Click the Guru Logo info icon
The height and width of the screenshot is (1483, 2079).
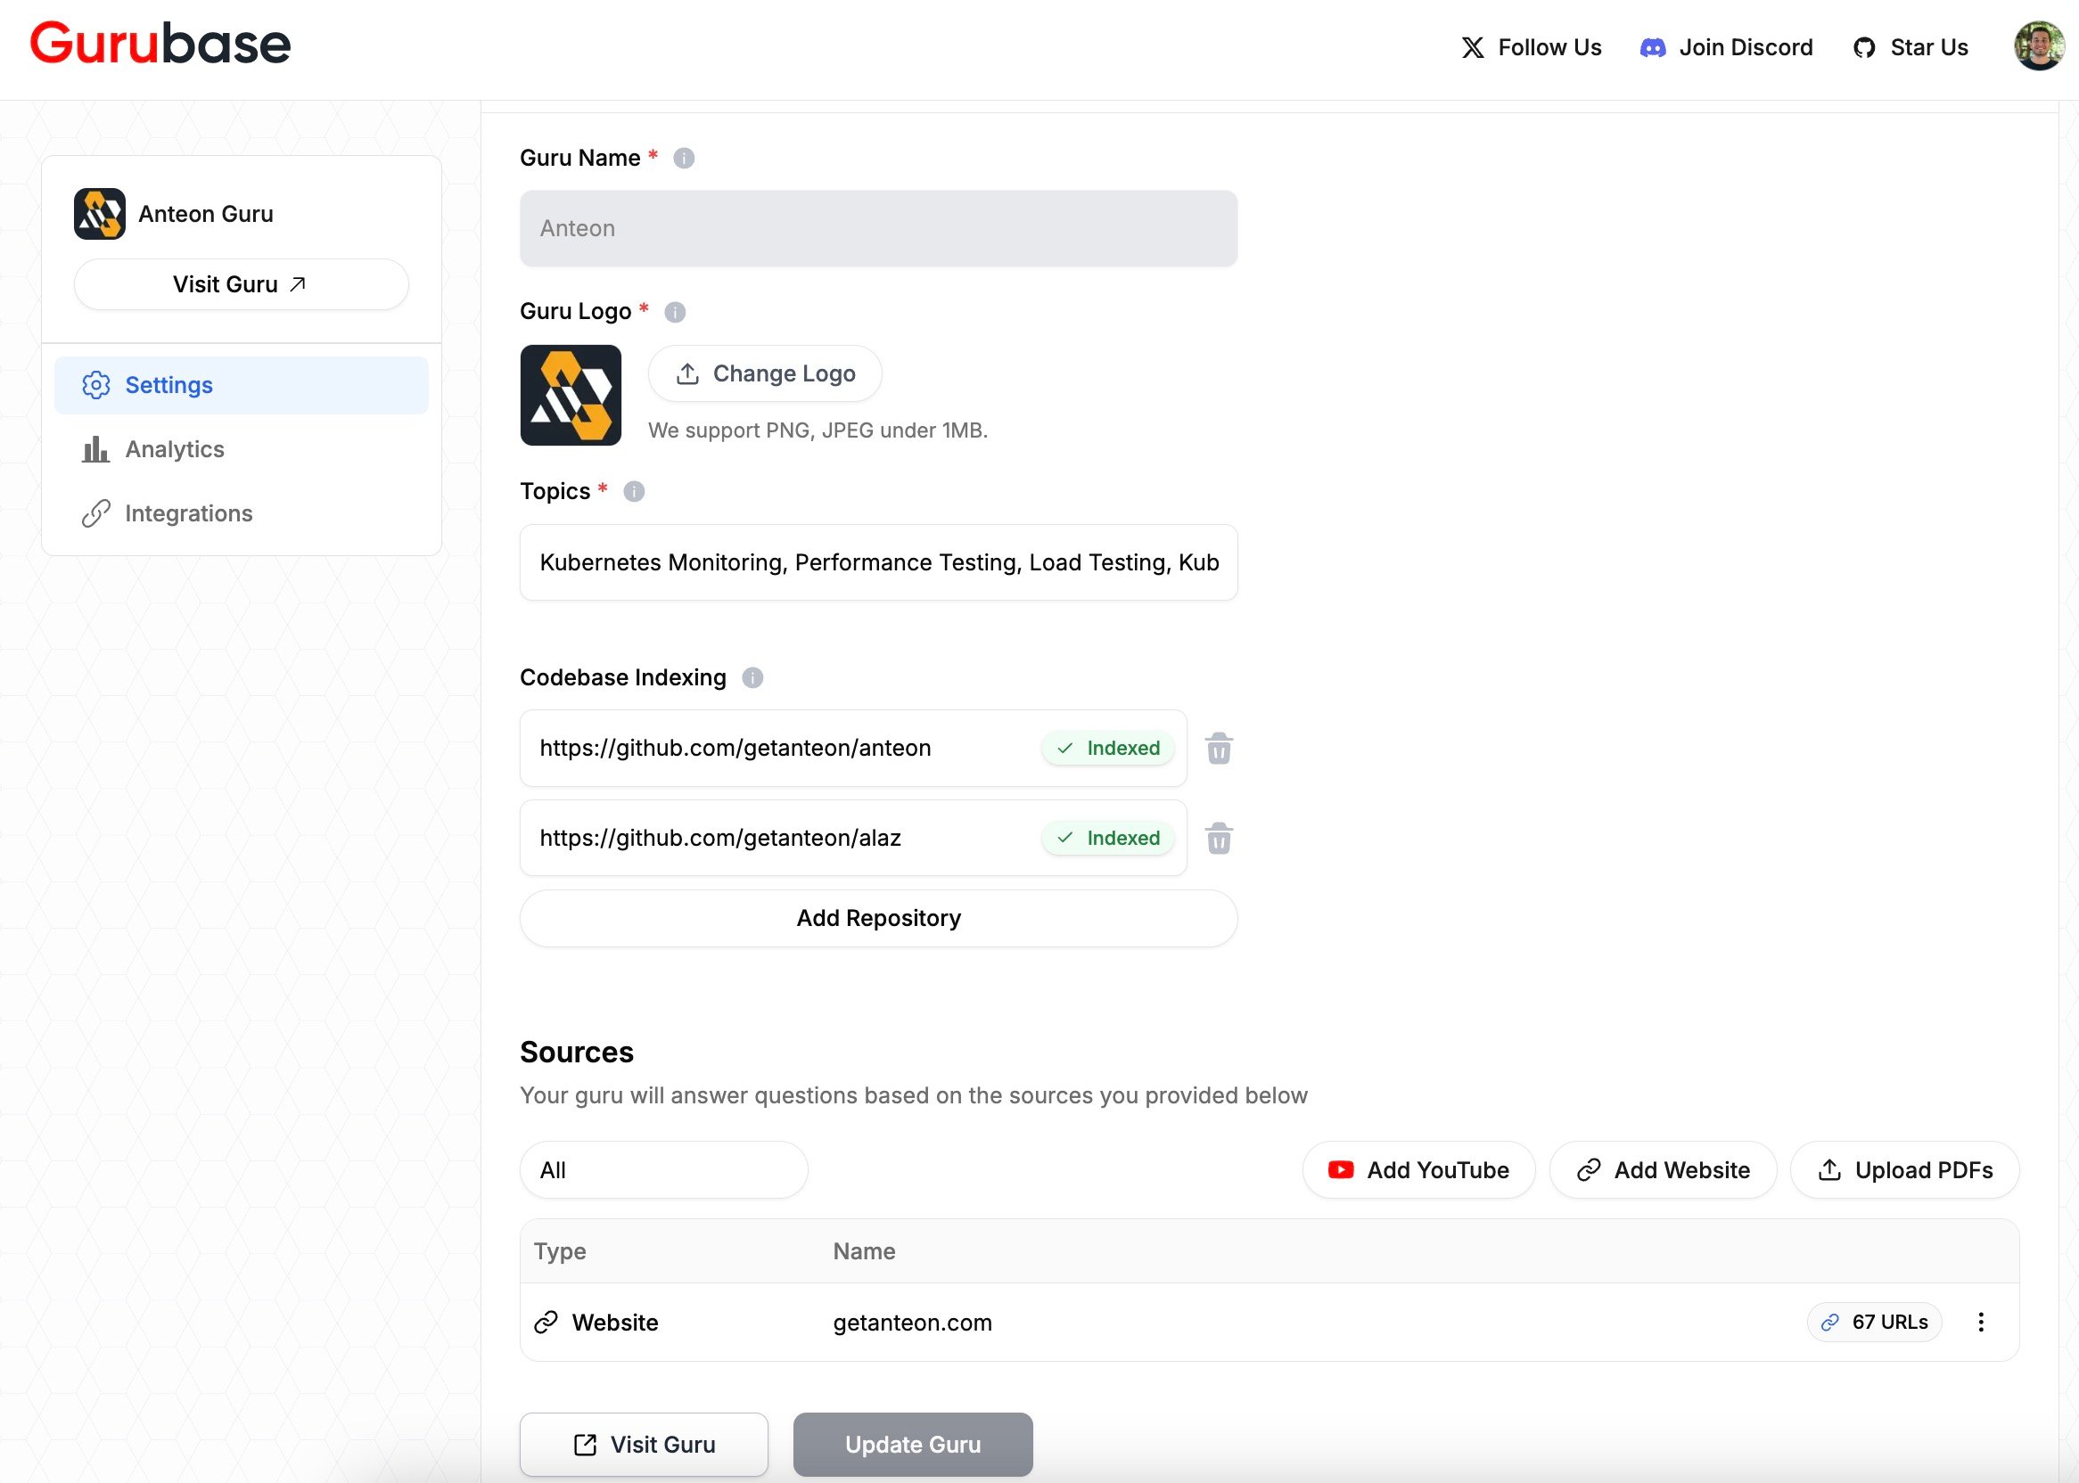[674, 312]
